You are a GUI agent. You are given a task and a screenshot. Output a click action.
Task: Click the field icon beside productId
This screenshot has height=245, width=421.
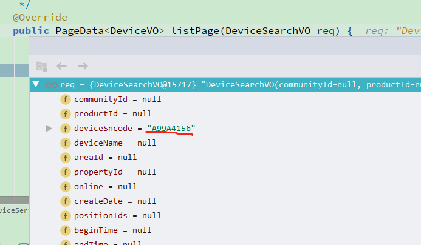(x=65, y=114)
